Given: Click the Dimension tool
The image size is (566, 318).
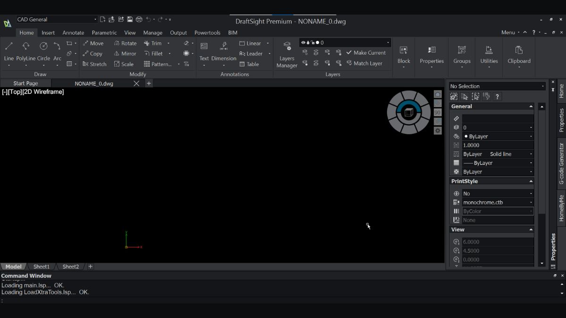Looking at the screenshot, I should click(224, 51).
